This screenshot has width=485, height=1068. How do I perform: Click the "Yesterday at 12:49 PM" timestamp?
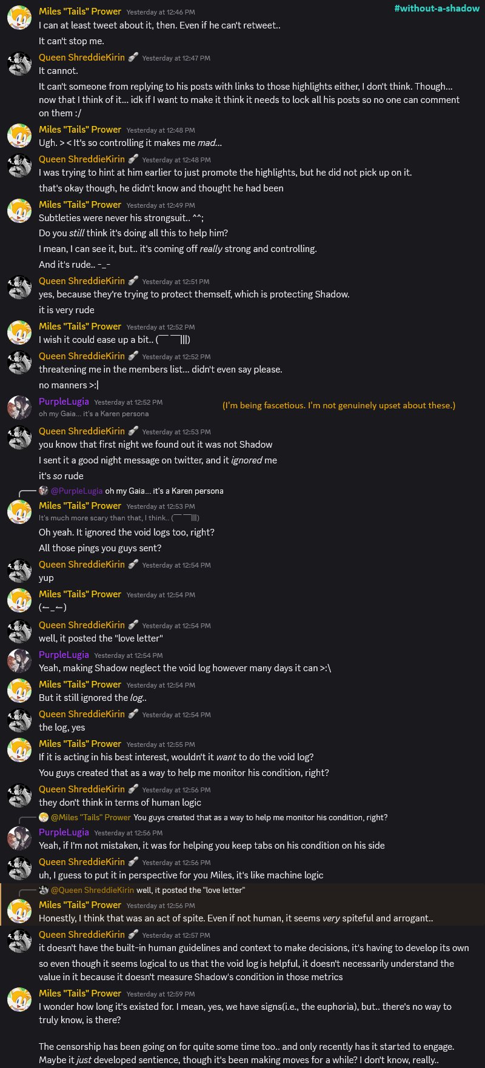(x=161, y=205)
